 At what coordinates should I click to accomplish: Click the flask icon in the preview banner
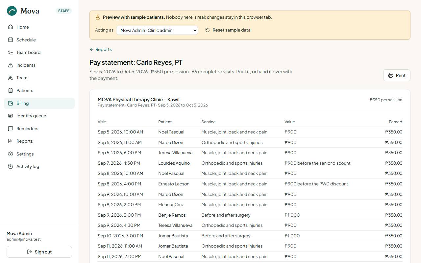pos(97,17)
